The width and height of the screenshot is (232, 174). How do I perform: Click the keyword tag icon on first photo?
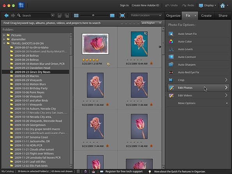(x=108, y=64)
